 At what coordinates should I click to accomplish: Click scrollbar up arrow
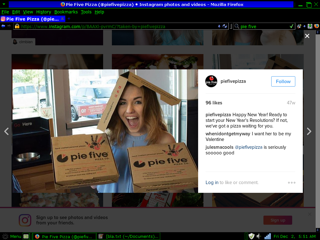click(317, 32)
